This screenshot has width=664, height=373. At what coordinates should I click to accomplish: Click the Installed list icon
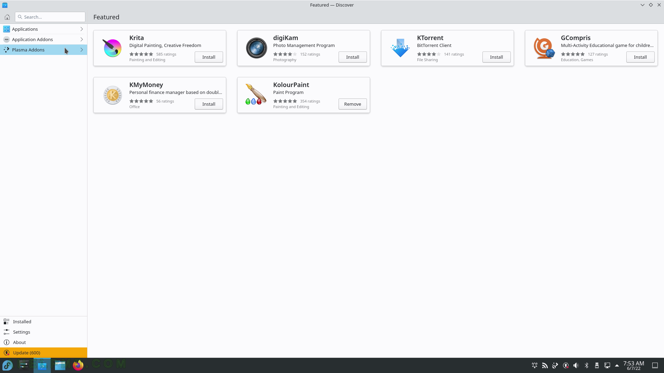[6, 322]
